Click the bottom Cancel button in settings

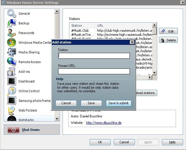pos(124,142)
